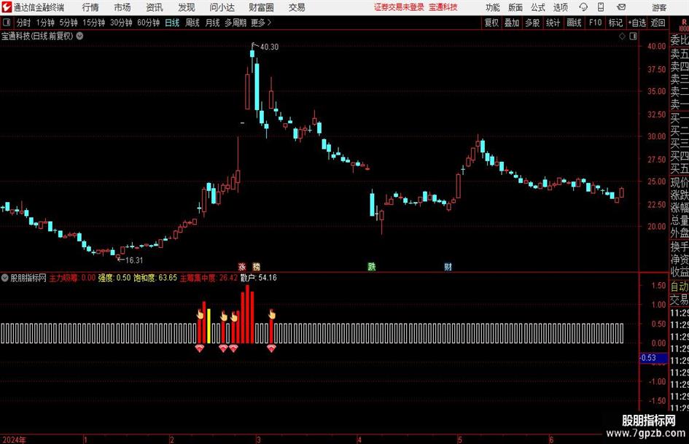689x444 pixels.
Task: Click the 涨 event marker
Action: coord(242,266)
